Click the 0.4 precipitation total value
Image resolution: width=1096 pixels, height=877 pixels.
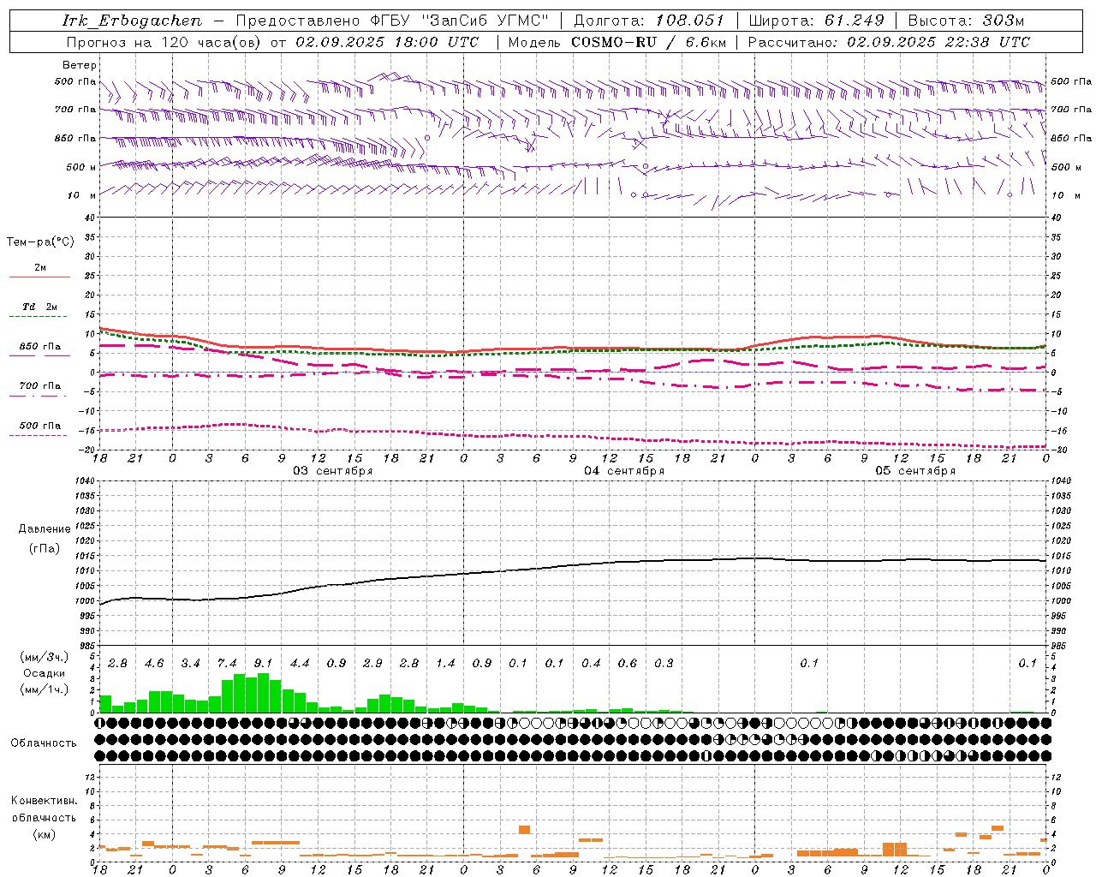click(591, 664)
